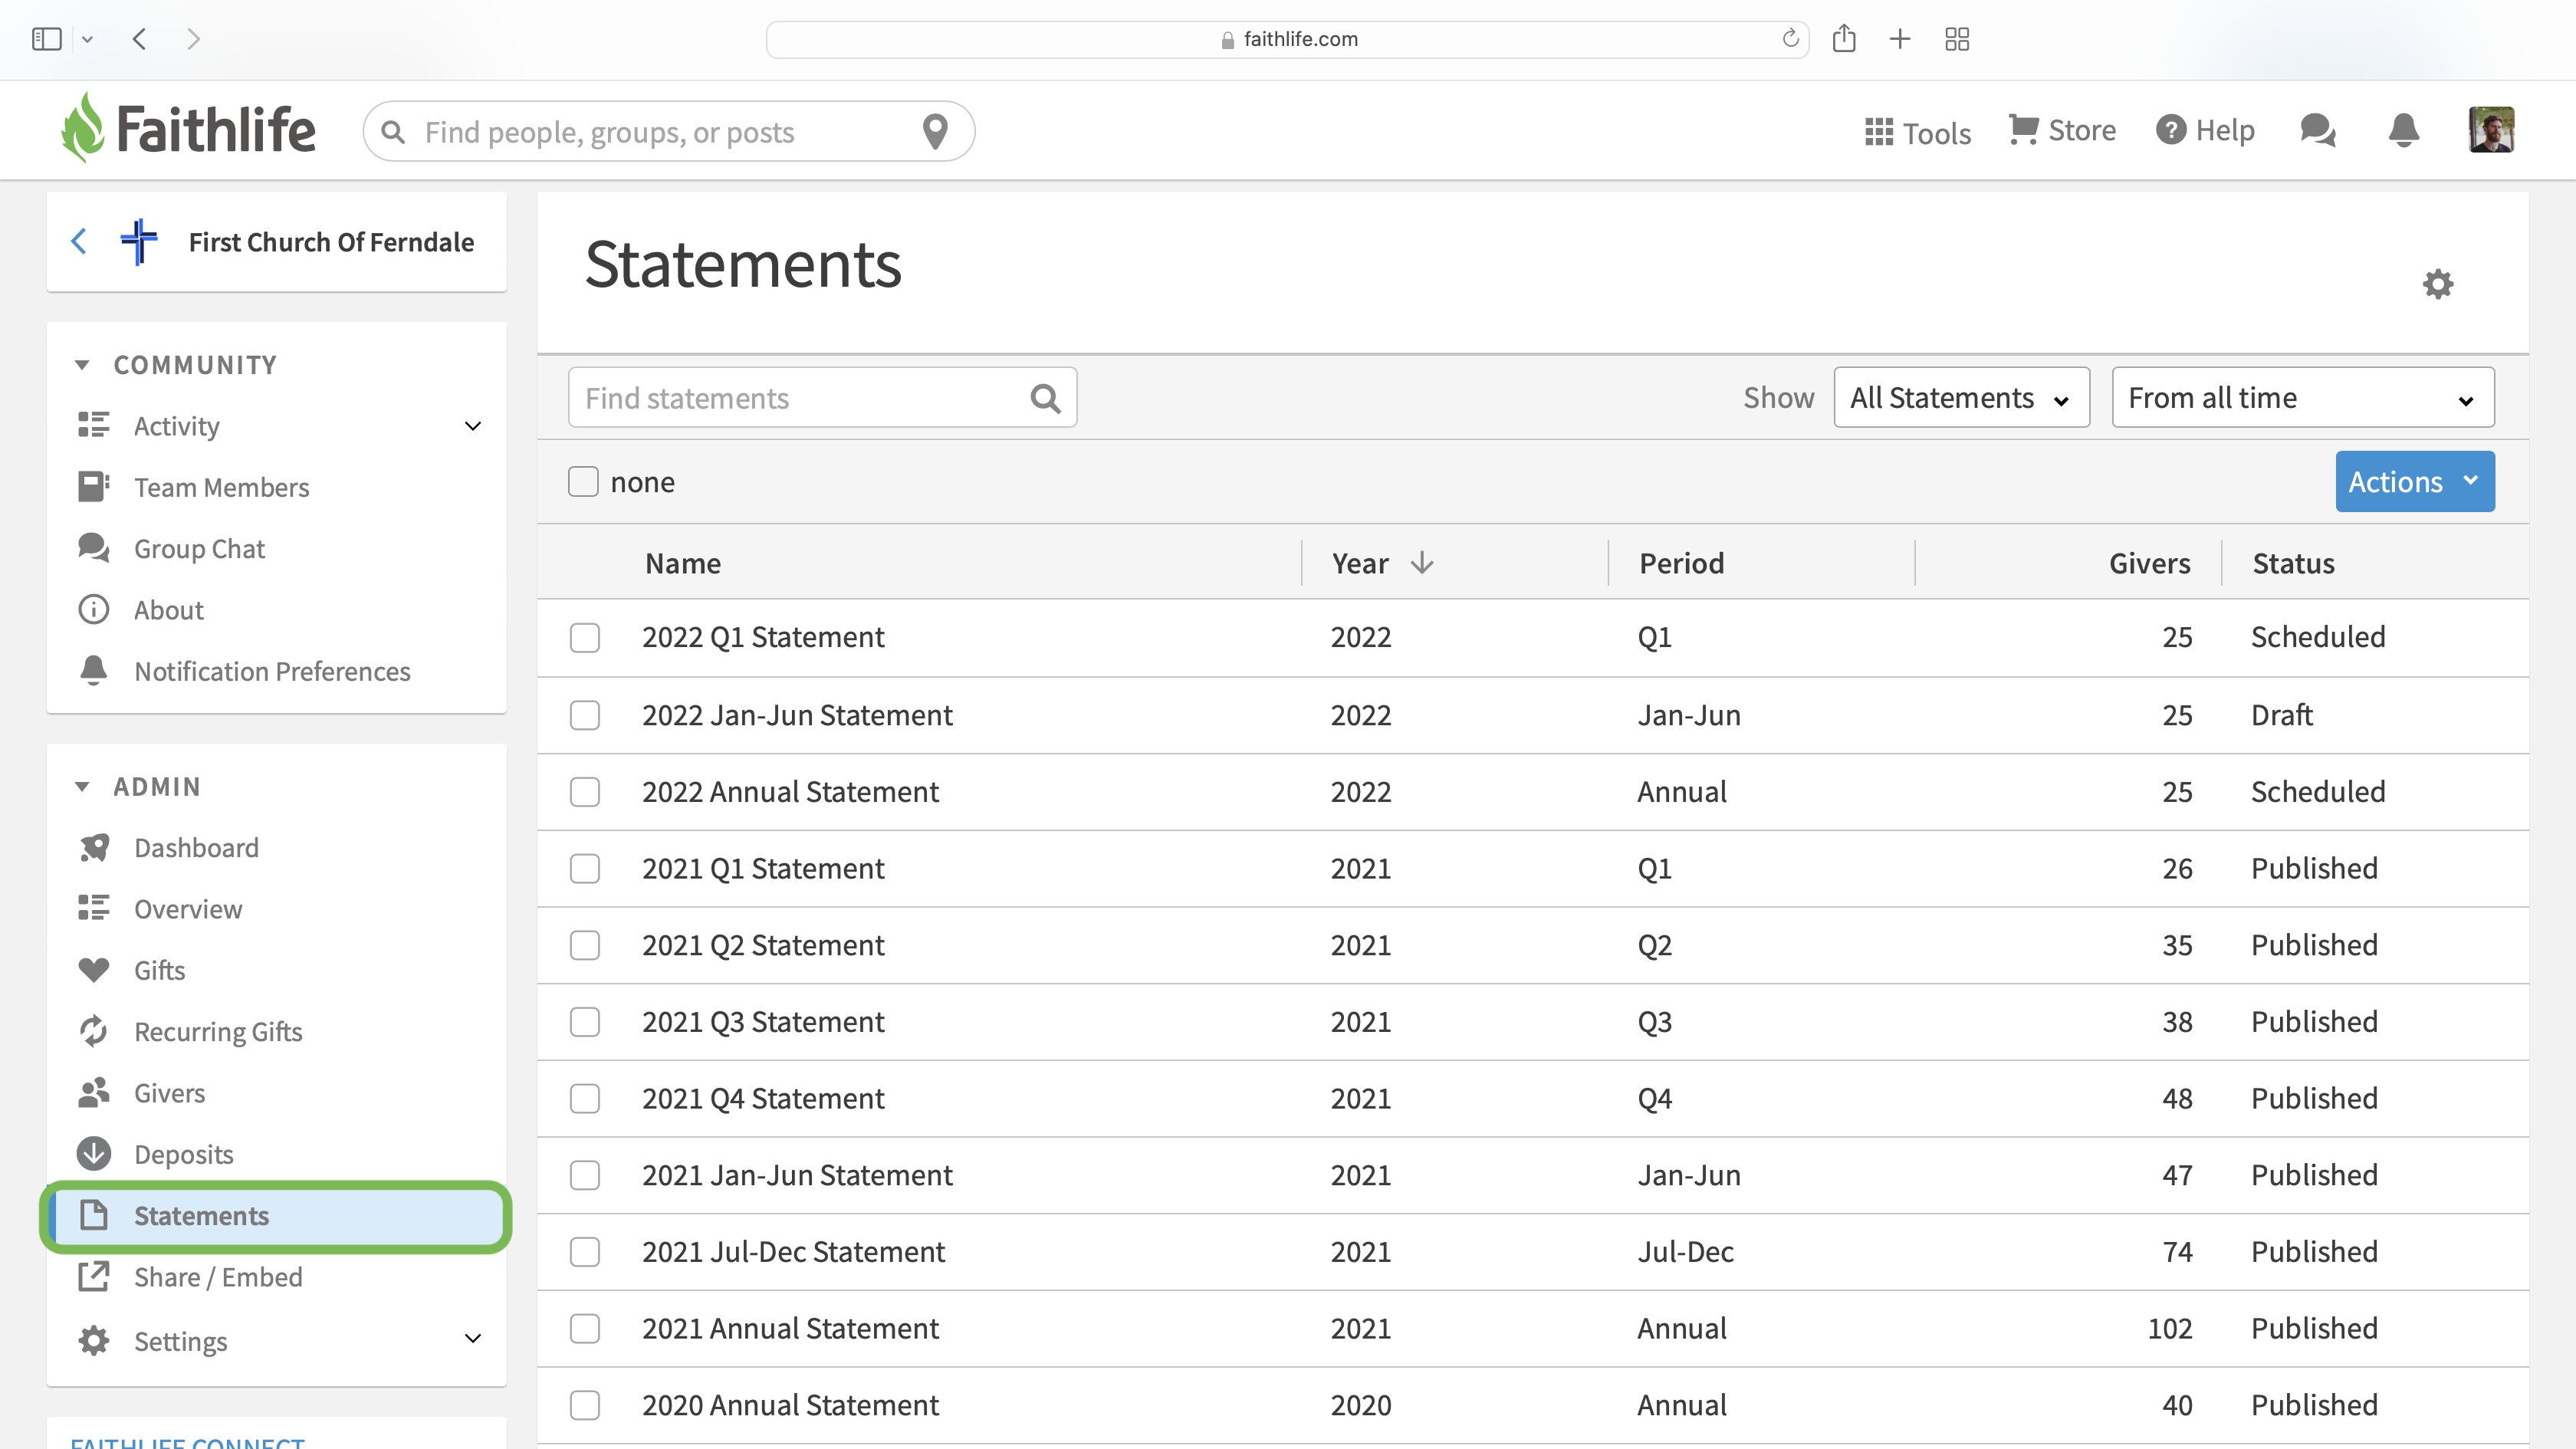Collapse the ADMIN section
This screenshot has height=1449, width=2576.
82,787
